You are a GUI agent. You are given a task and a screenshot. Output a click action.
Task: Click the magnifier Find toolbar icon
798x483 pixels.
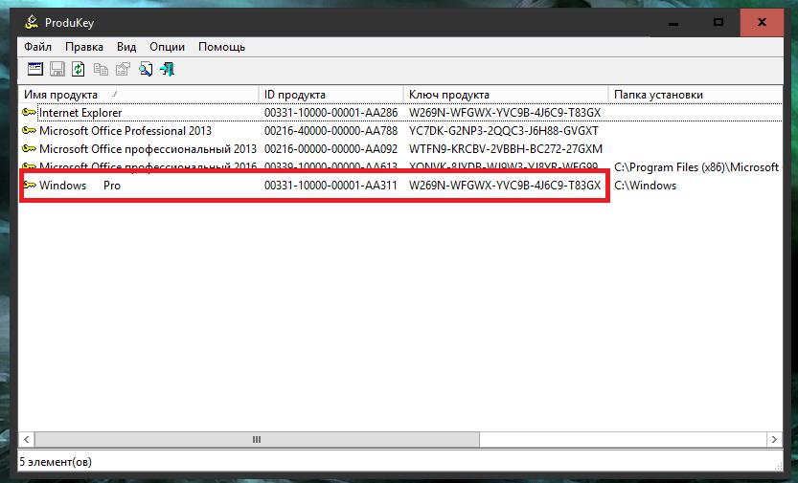(146, 69)
